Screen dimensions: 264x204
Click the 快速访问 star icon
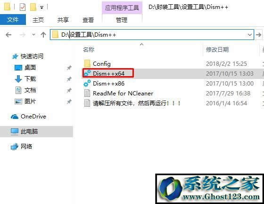(x=15, y=56)
